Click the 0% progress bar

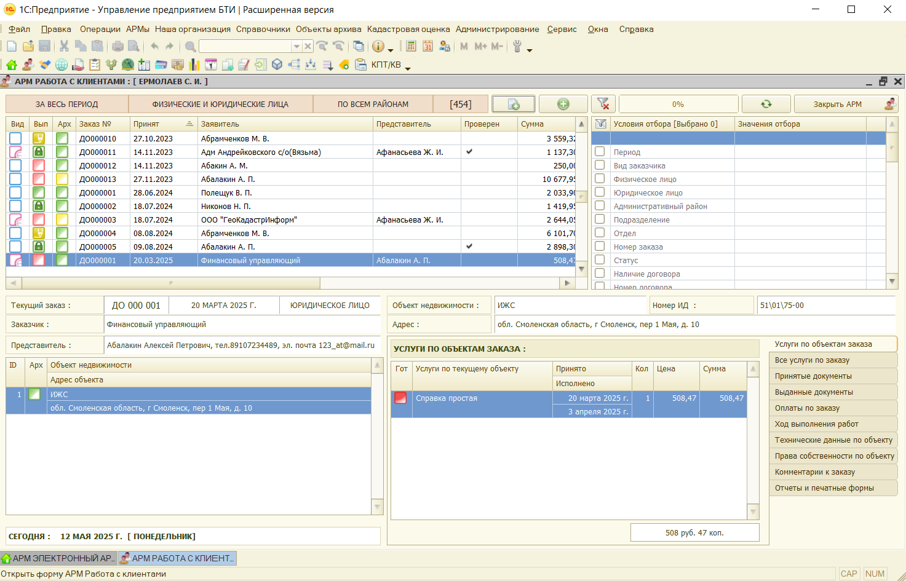[x=678, y=104]
